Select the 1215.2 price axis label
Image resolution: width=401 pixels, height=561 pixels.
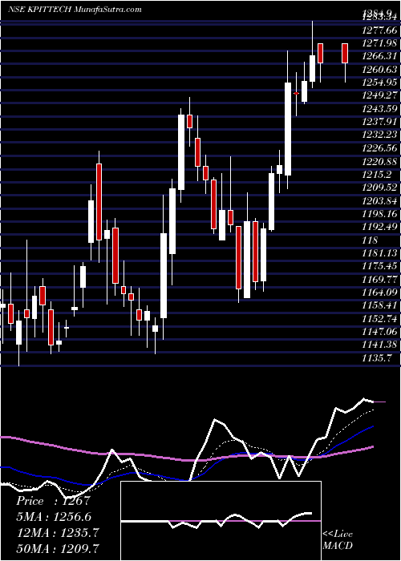pyautogui.click(x=377, y=175)
